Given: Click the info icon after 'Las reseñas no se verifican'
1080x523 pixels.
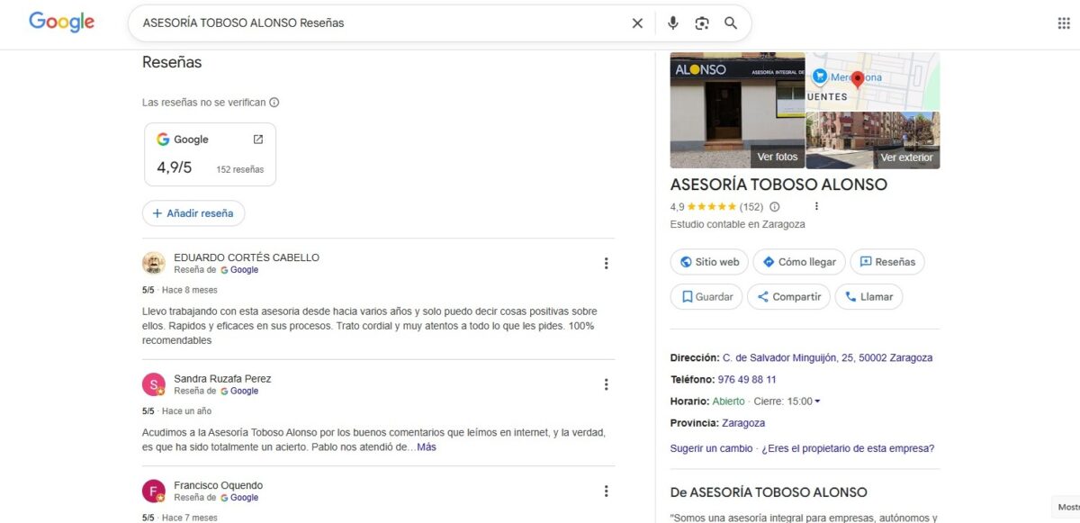Looking at the screenshot, I should (273, 103).
